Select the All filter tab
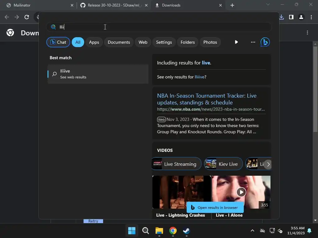318x238 pixels. (78, 42)
